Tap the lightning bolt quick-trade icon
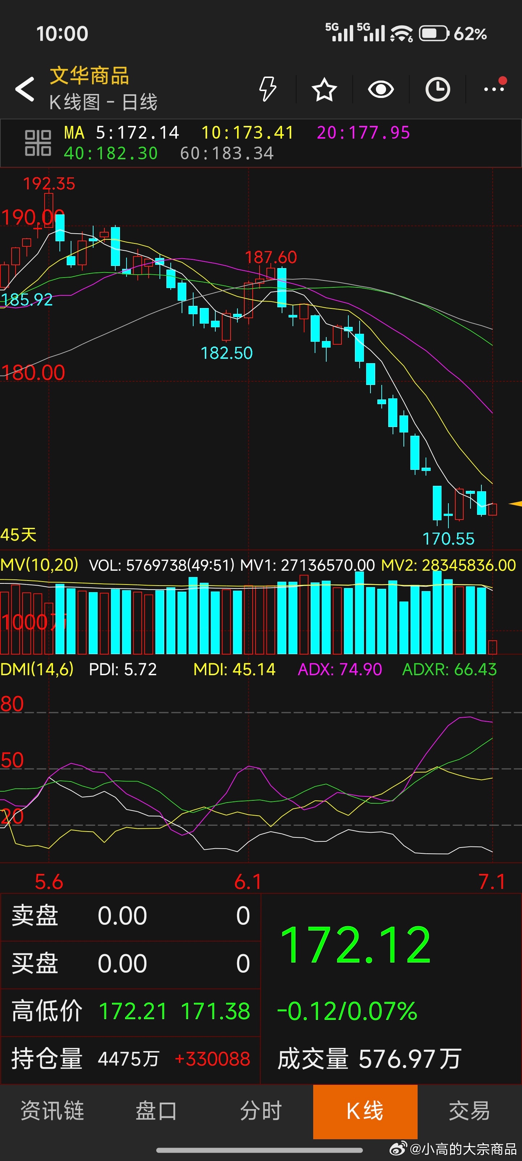This screenshot has width=522, height=1161. pos(268,89)
